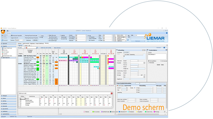Click Planning Project-Employees button

[31, 36]
